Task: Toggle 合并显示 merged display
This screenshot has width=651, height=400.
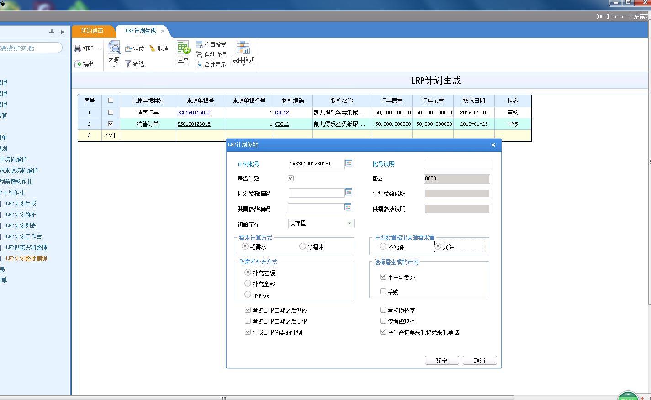Action: click(x=212, y=64)
